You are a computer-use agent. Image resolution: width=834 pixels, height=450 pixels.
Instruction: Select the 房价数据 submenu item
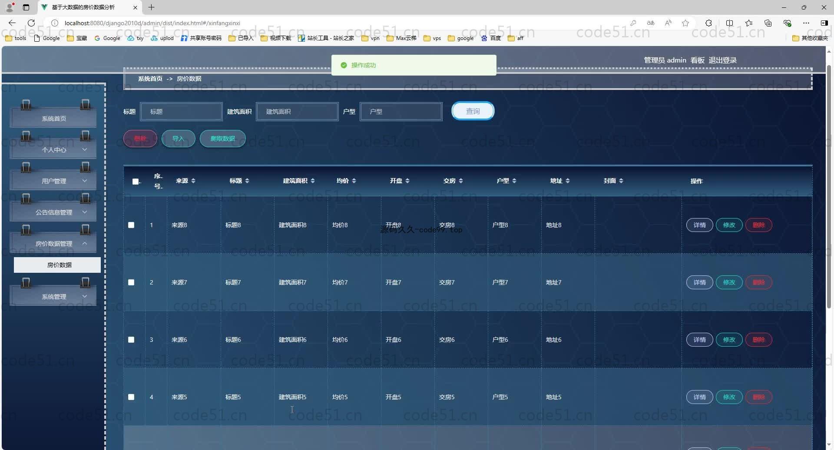(x=57, y=265)
